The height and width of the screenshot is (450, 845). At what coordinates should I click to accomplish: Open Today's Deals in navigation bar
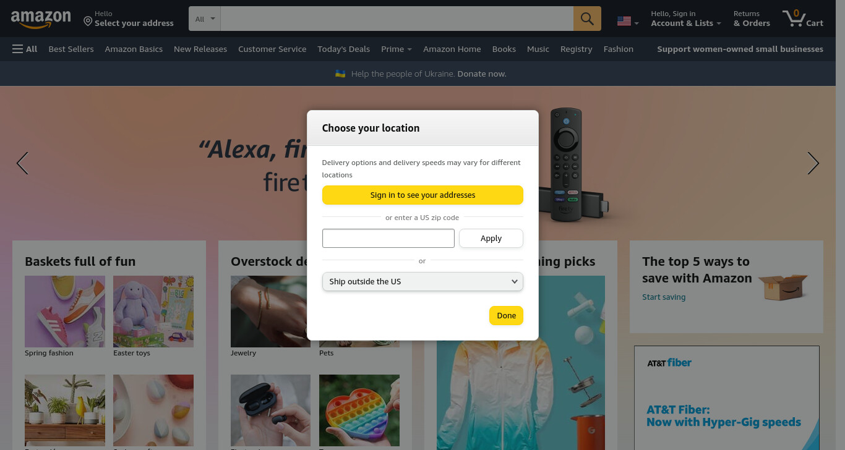343,49
